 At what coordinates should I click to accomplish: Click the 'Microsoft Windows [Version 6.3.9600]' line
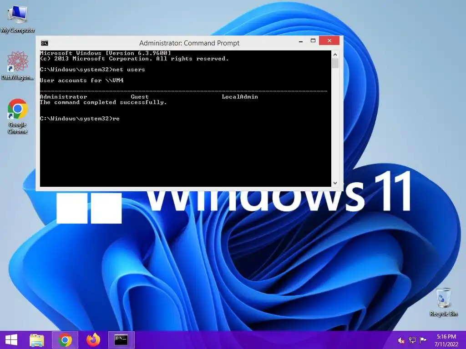point(106,53)
